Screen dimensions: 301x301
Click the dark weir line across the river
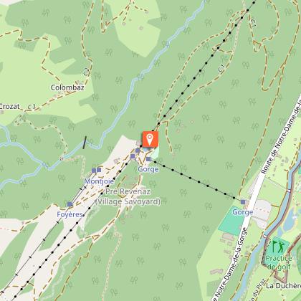[x=85, y=143]
